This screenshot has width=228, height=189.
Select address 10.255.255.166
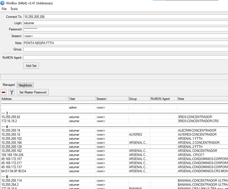[12, 143]
